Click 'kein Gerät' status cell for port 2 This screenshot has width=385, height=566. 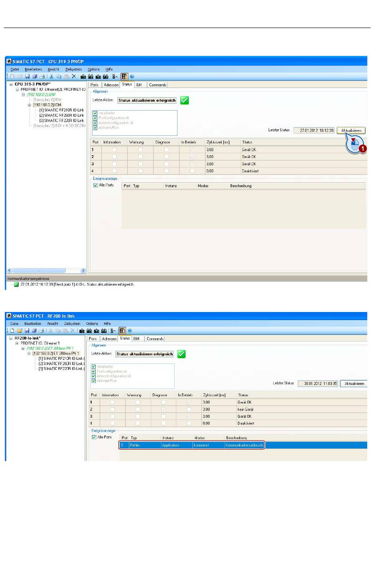pos(245,410)
